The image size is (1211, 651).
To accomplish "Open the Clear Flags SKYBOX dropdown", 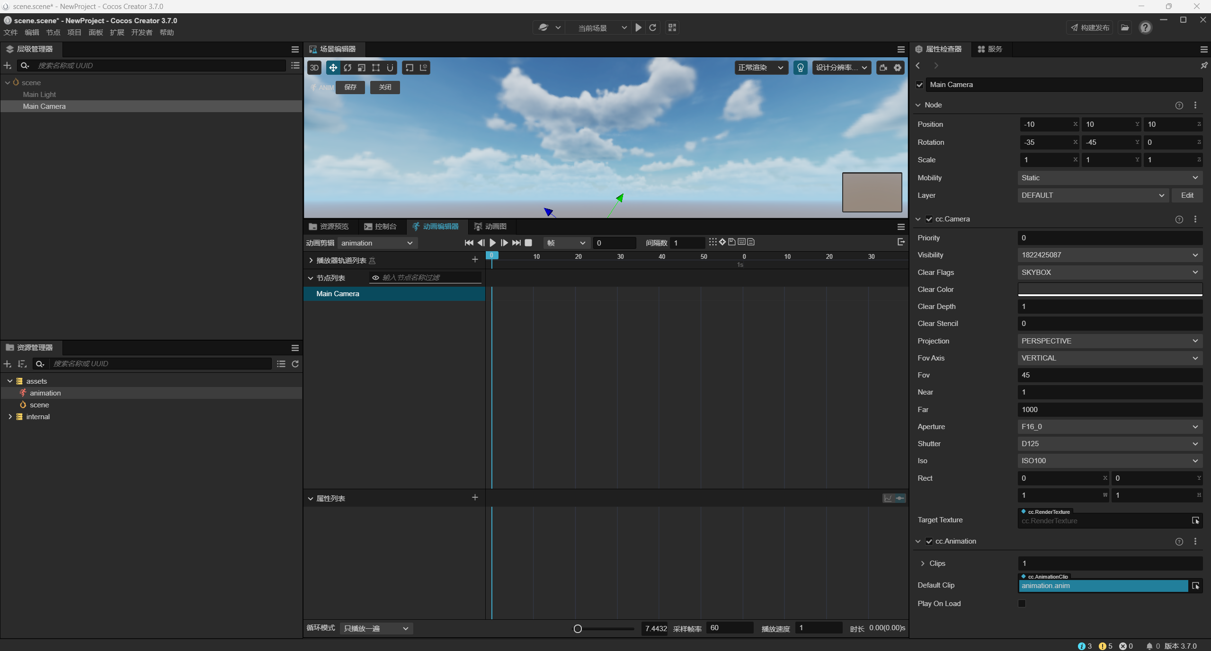I will 1109,272.
